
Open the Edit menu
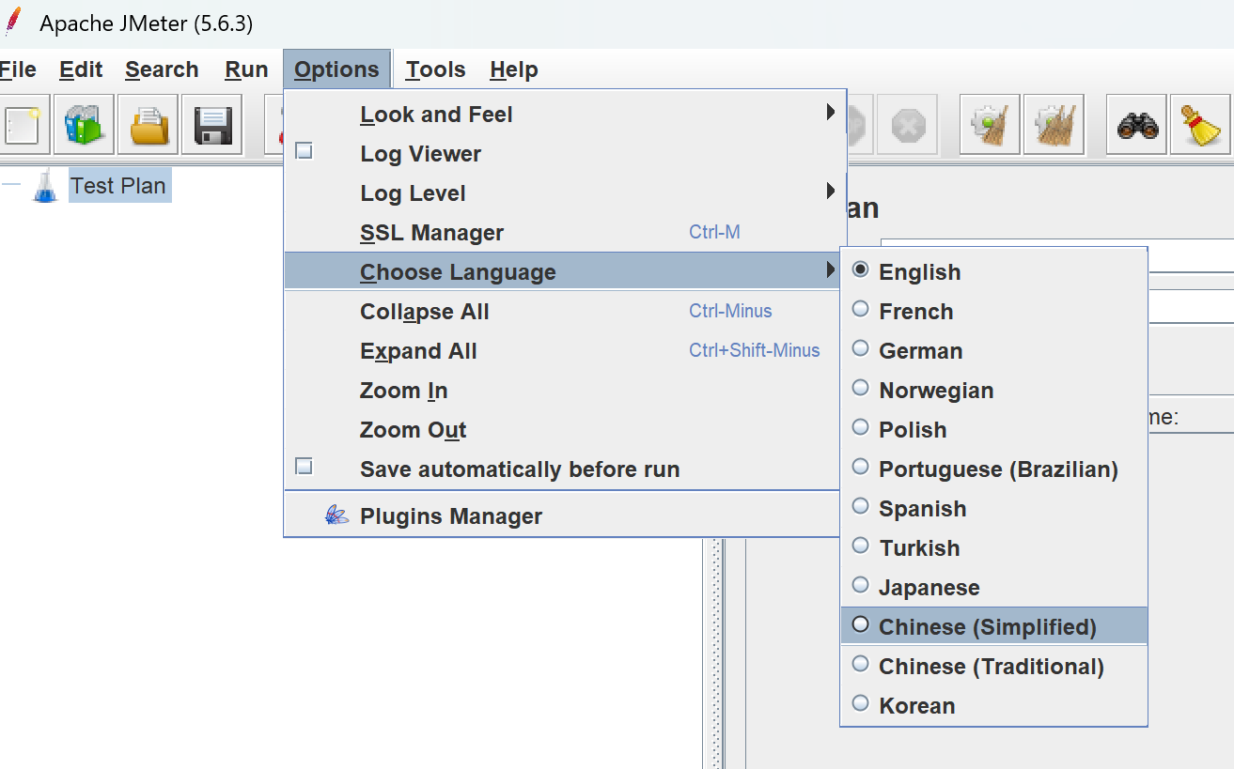click(81, 69)
